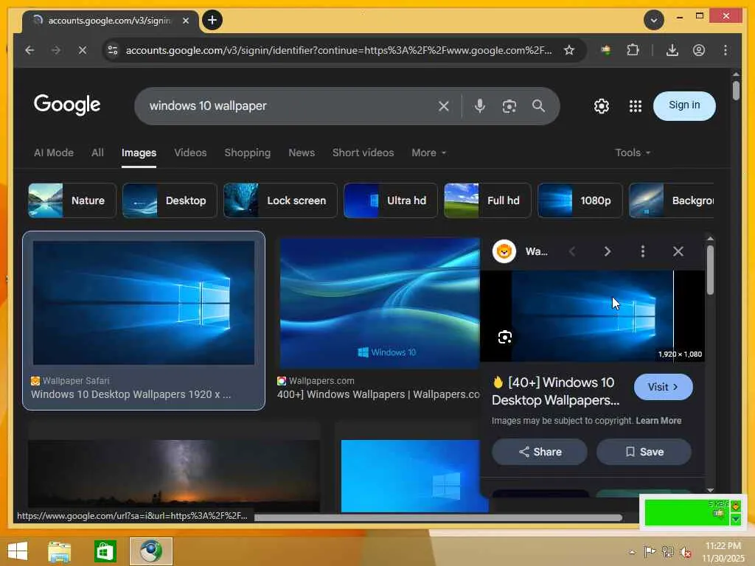Screen dimensions: 755x566
Task: Open preview panel three-dot options
Action: point(642,251)
